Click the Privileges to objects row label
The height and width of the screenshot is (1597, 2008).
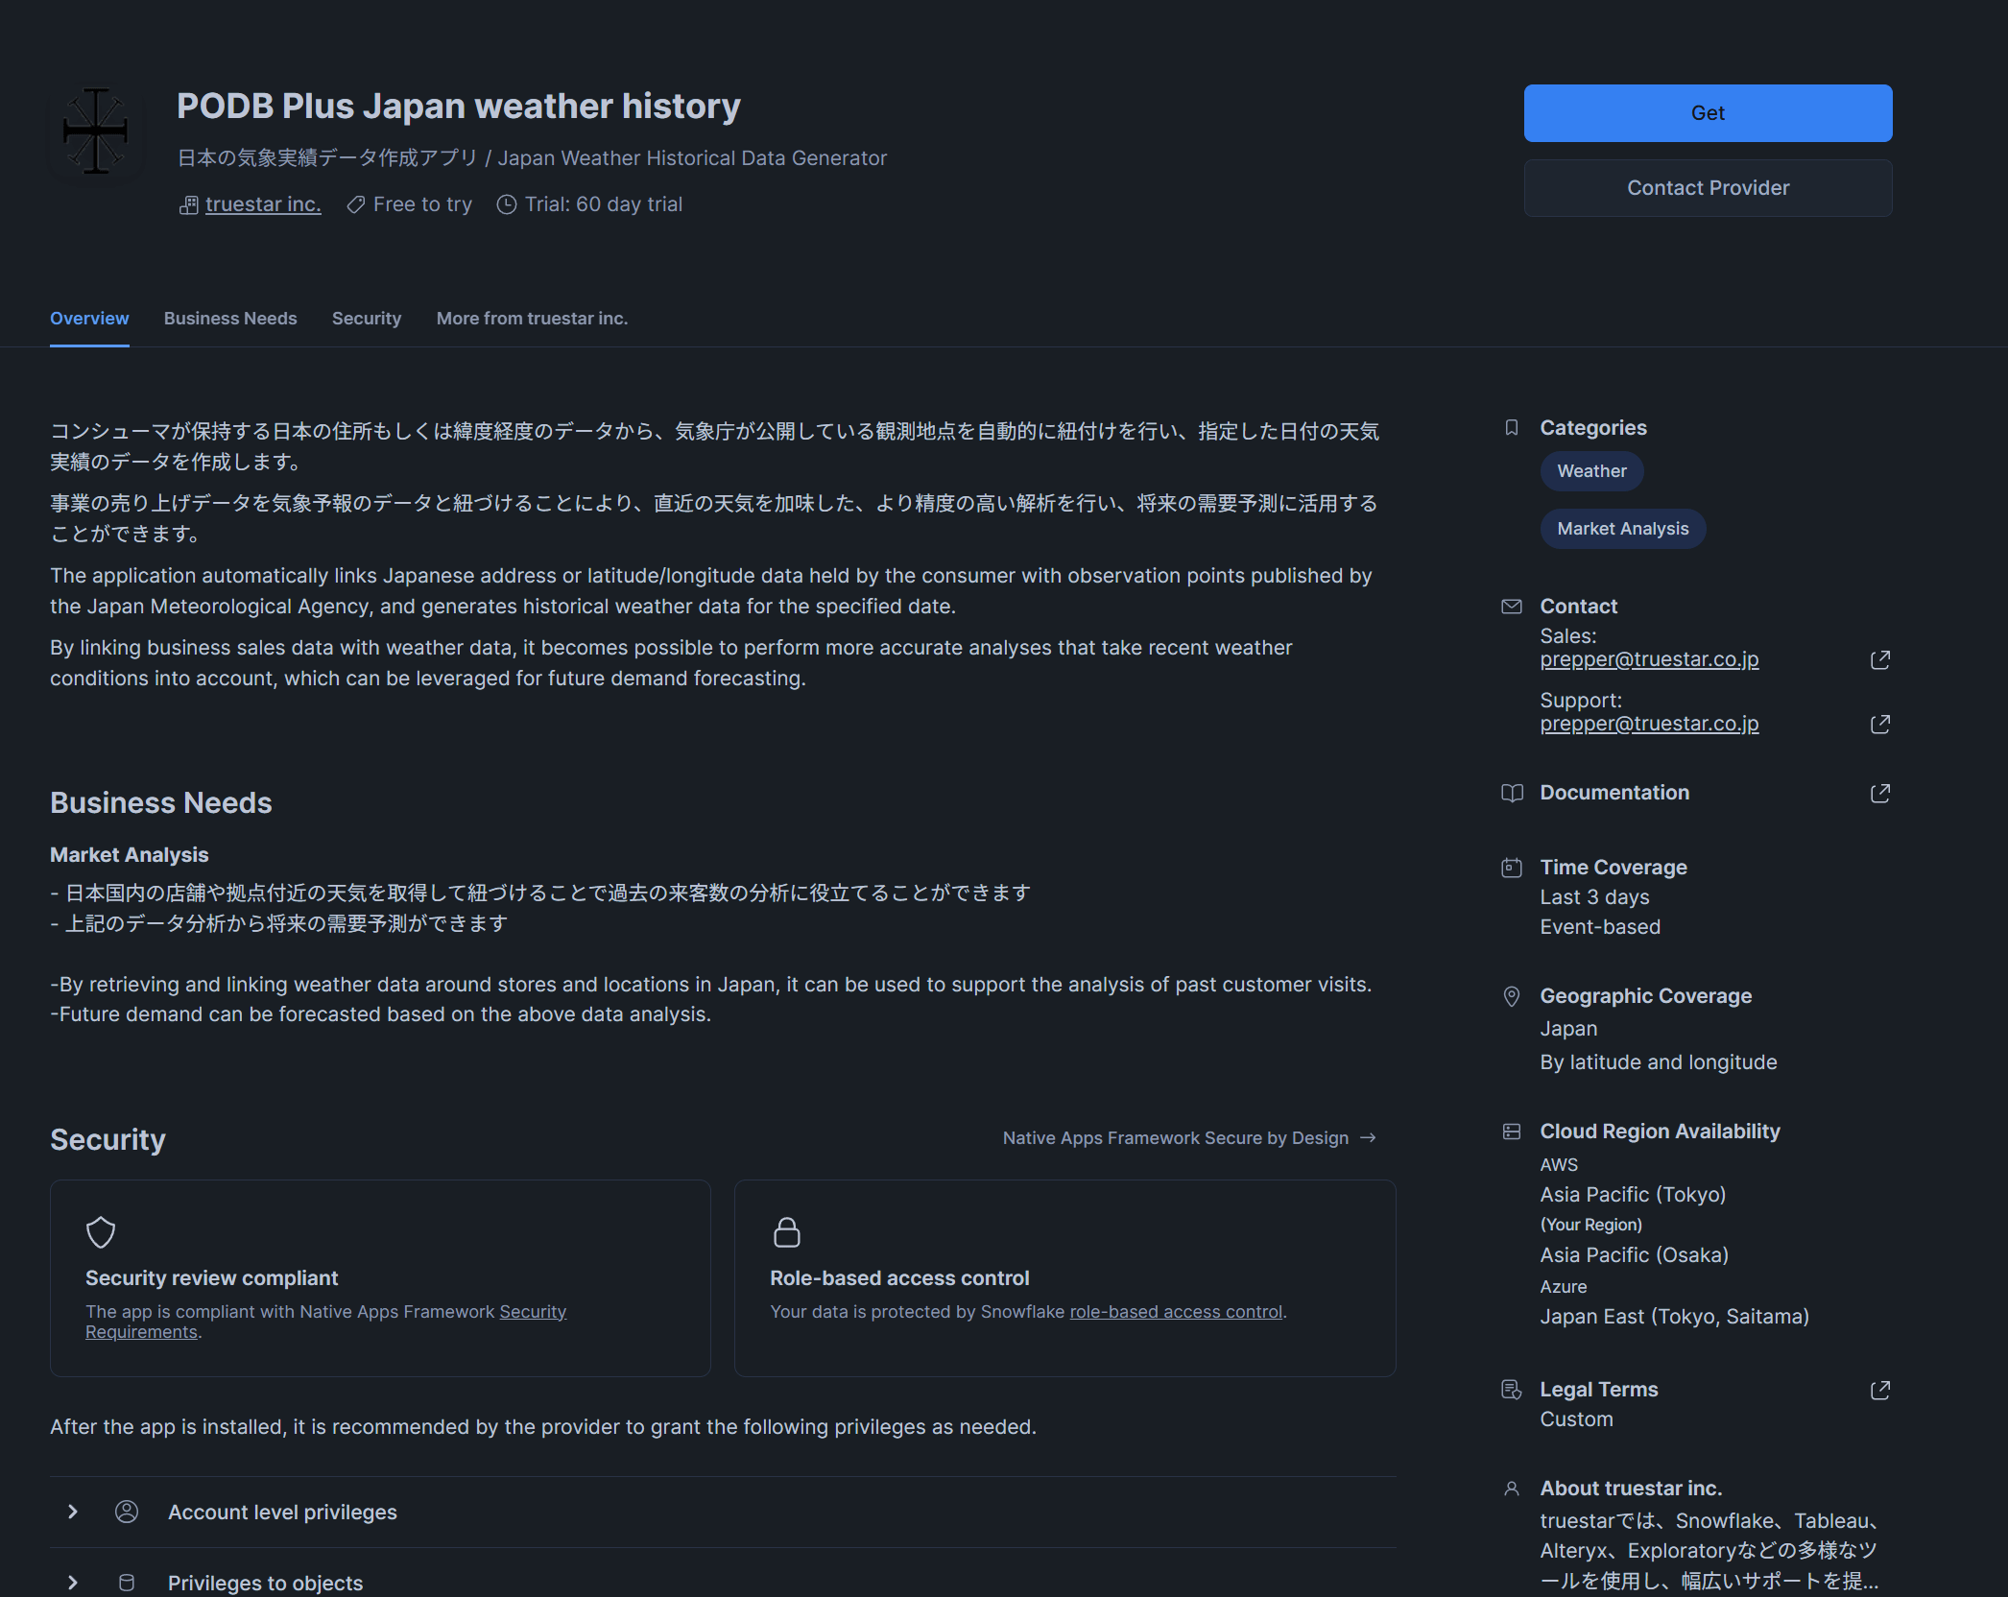(266, 1584)
